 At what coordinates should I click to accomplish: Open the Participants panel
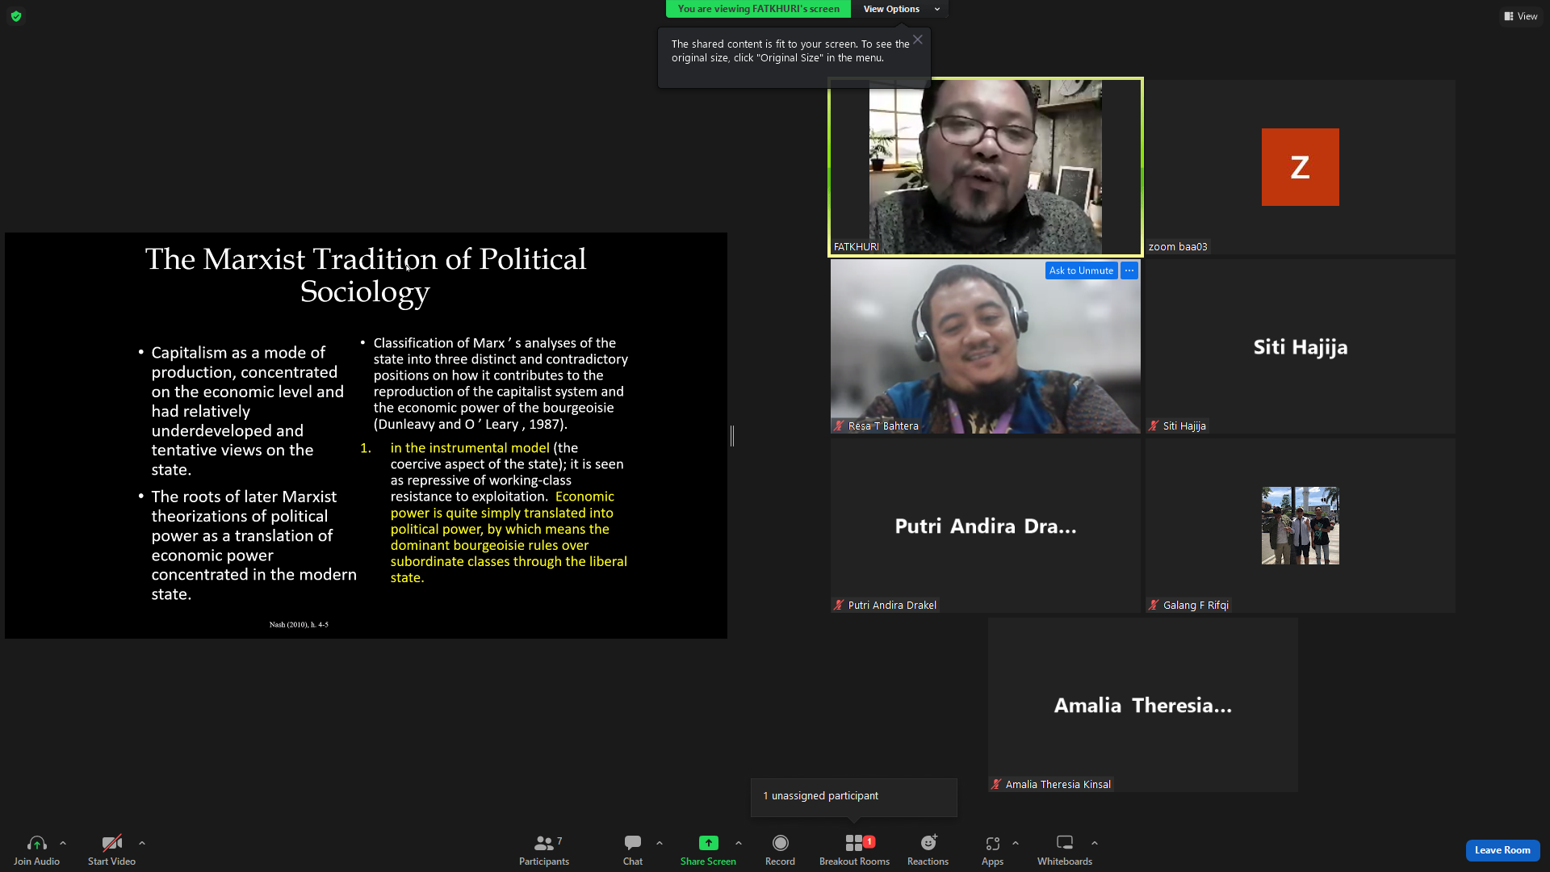544,850
